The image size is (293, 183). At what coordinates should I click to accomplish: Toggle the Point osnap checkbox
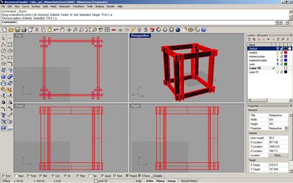[28, 176]
